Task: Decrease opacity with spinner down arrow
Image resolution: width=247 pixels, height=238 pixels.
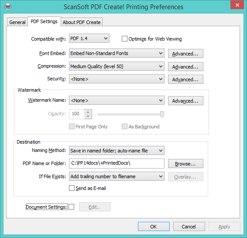Action: (88, 117)
